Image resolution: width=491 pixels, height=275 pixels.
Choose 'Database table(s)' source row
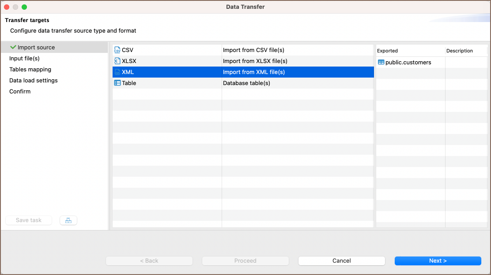pos(246,83)
